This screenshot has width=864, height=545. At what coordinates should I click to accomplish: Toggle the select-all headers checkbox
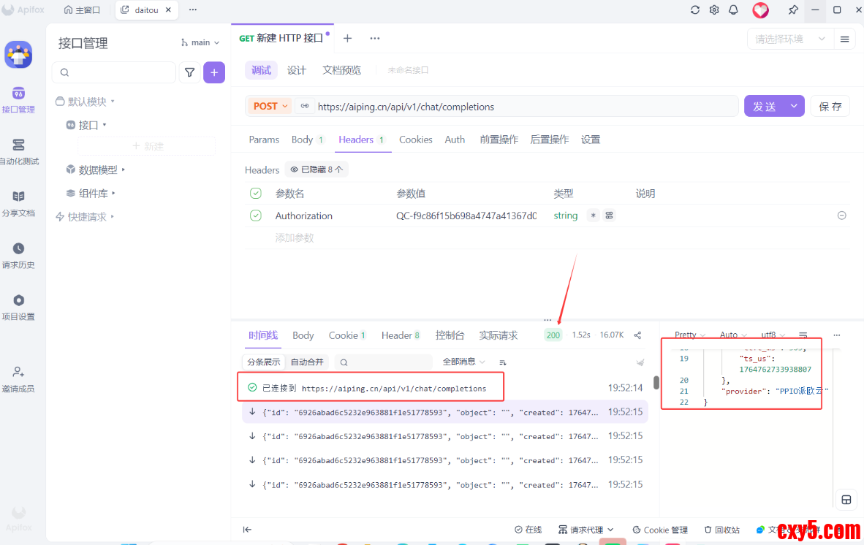(x=256, y=194)
